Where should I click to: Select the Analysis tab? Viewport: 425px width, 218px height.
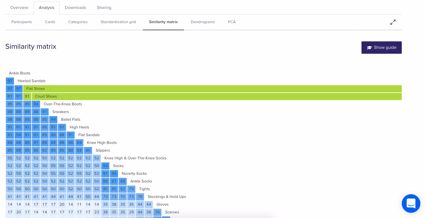(46, 8)
